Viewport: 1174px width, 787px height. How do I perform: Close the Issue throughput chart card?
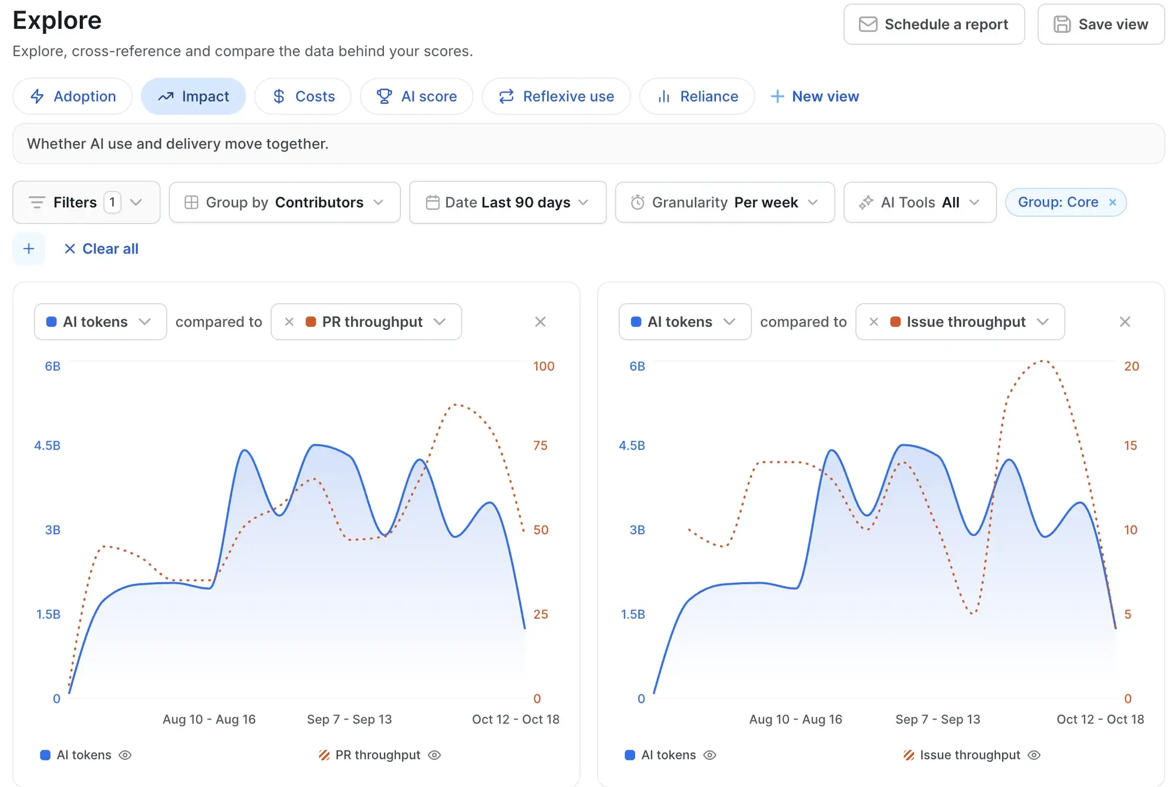coord(1125,322)
